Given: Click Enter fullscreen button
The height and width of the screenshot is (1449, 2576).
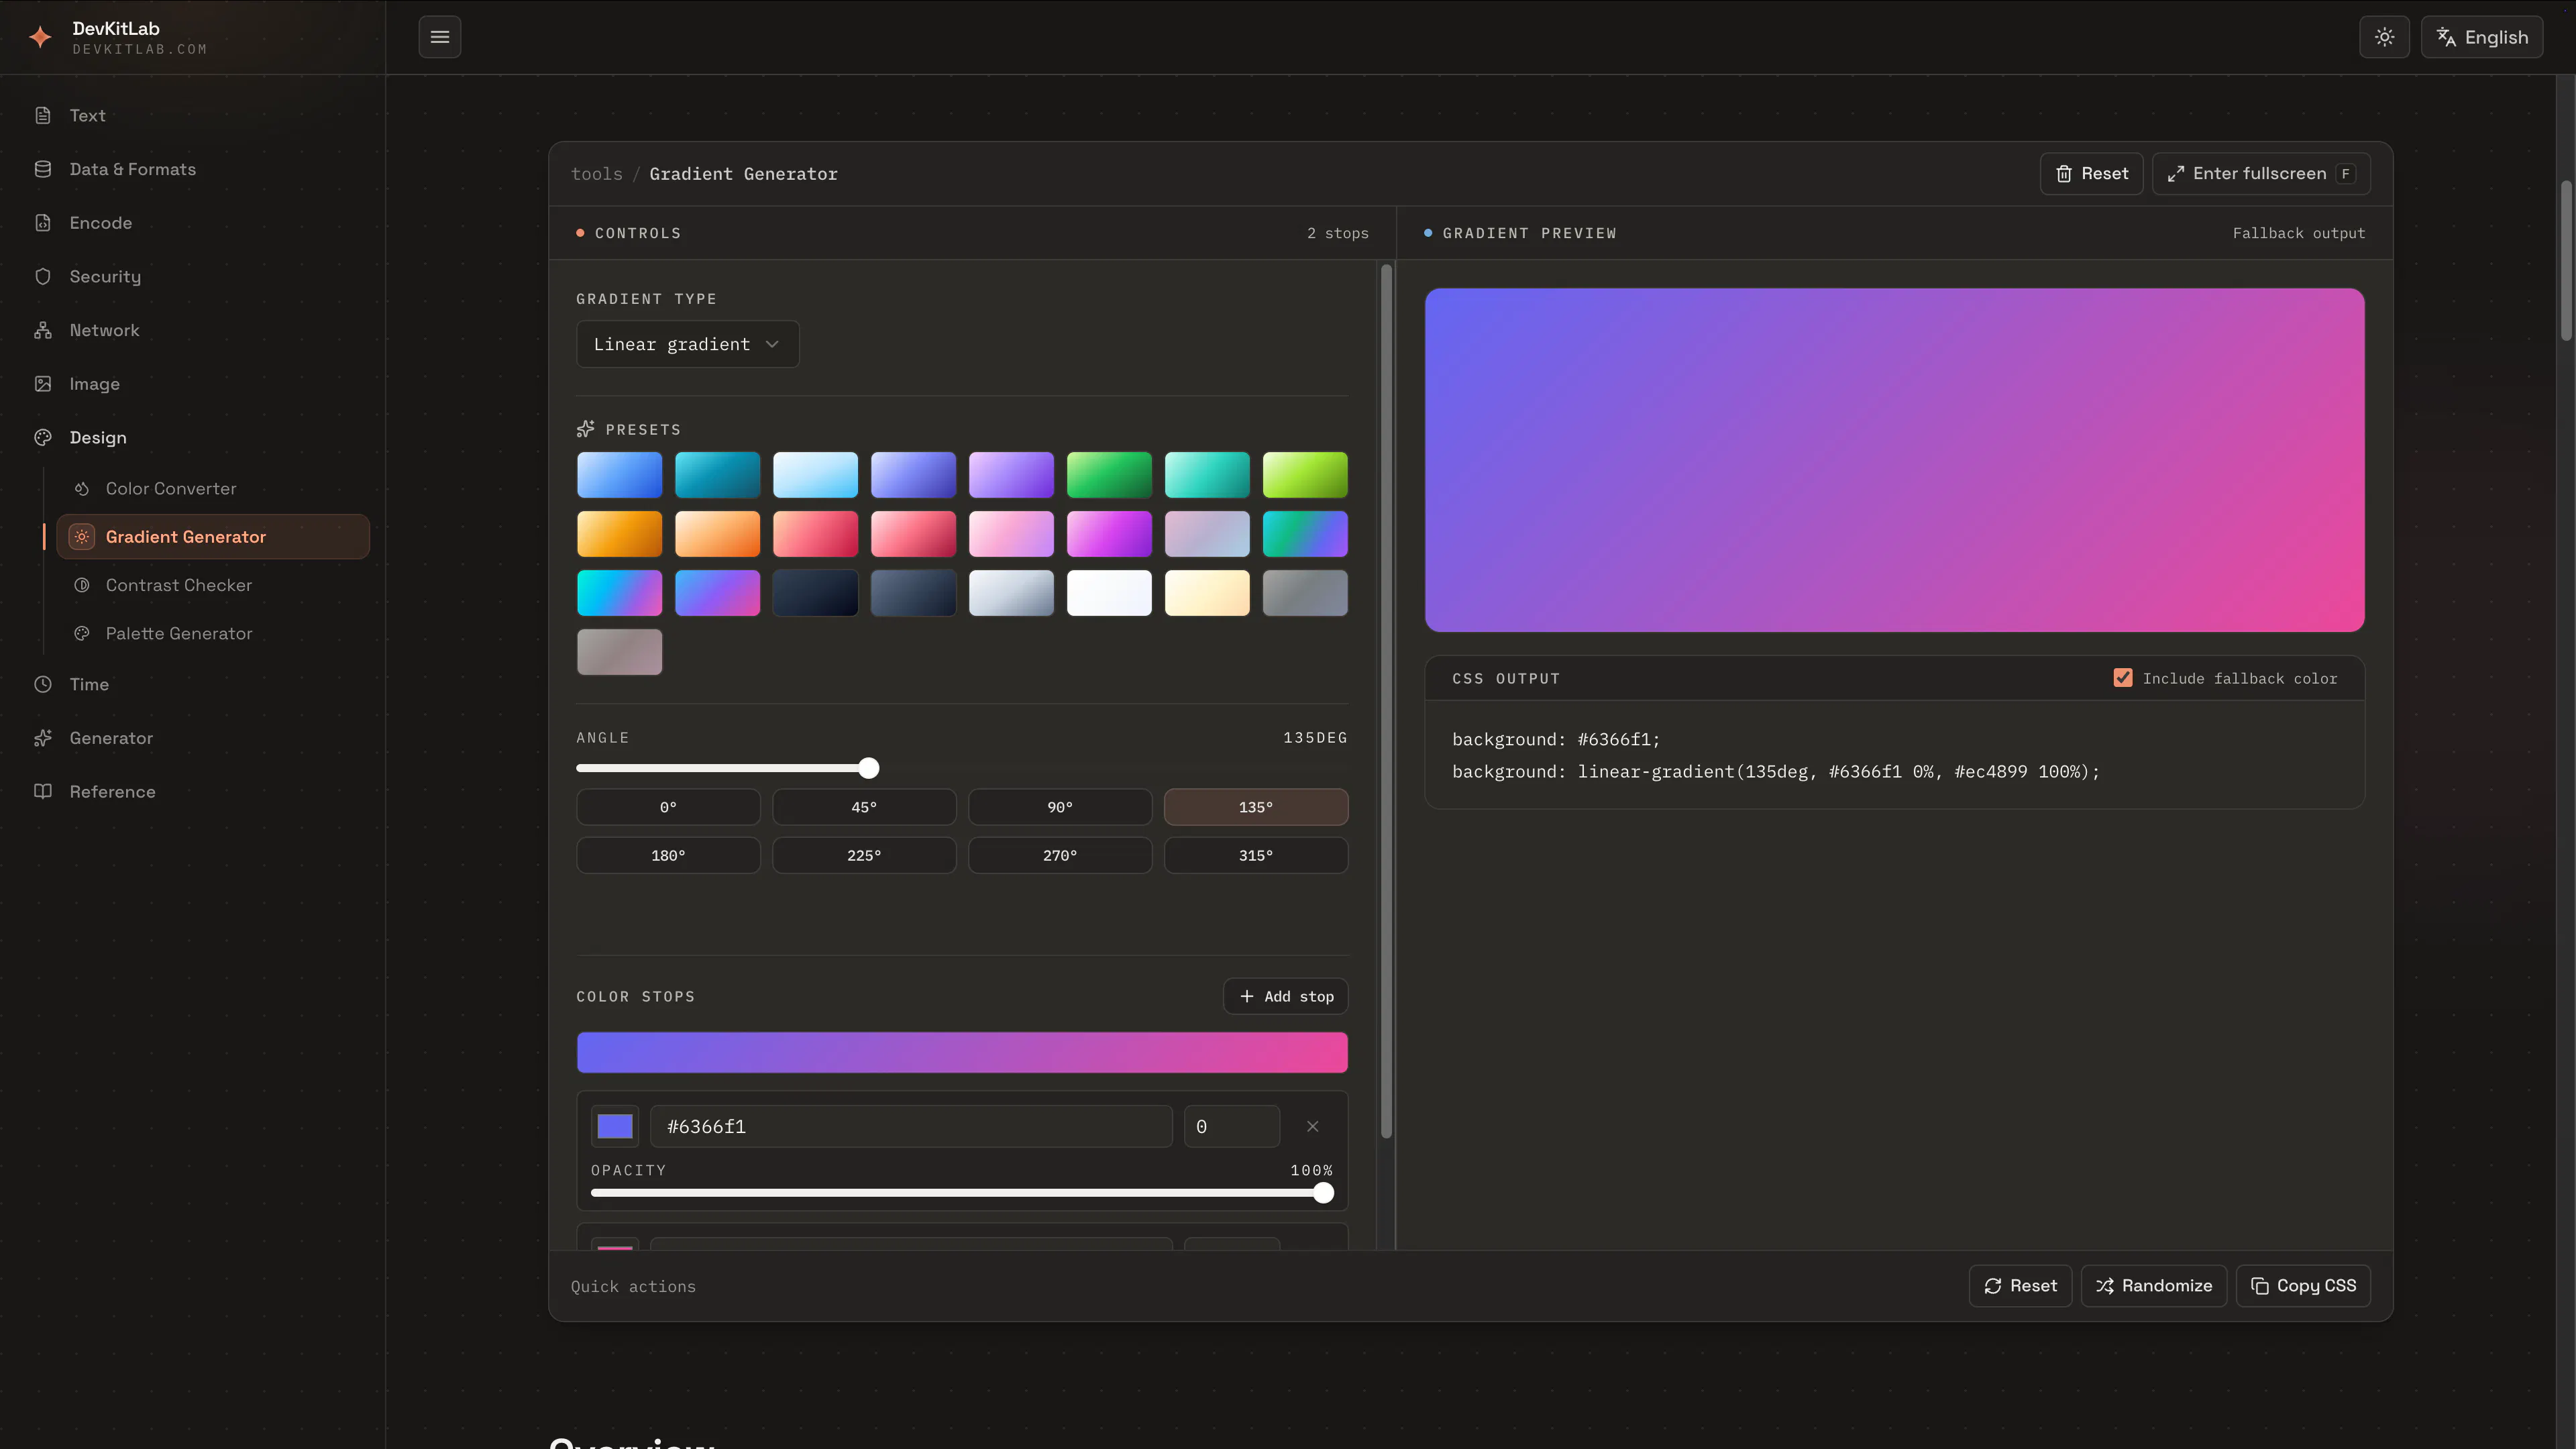Looking at the screenshot, I should tap(2261, 174).
